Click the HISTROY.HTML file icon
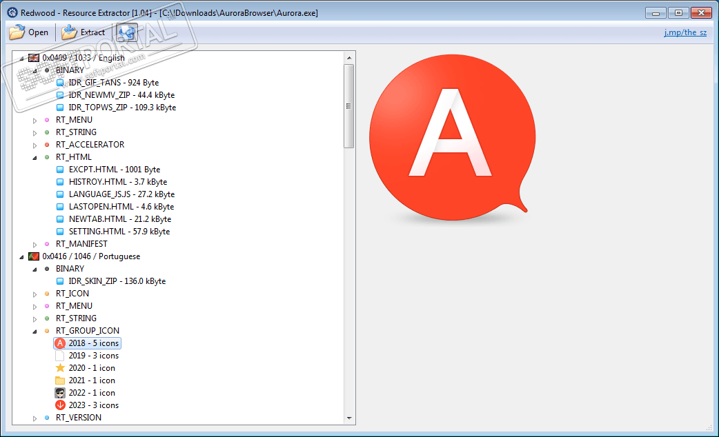The image size is (719, 437). coord(60,182)
